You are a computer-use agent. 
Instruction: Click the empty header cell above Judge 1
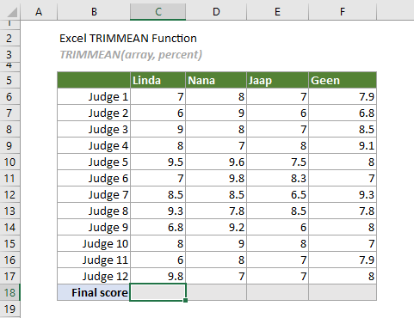[x=94, y=80]
